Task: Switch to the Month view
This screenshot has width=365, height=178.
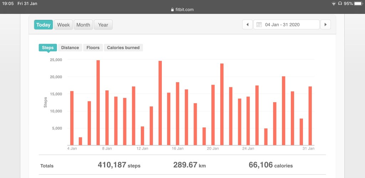Action: coord(83,25)
